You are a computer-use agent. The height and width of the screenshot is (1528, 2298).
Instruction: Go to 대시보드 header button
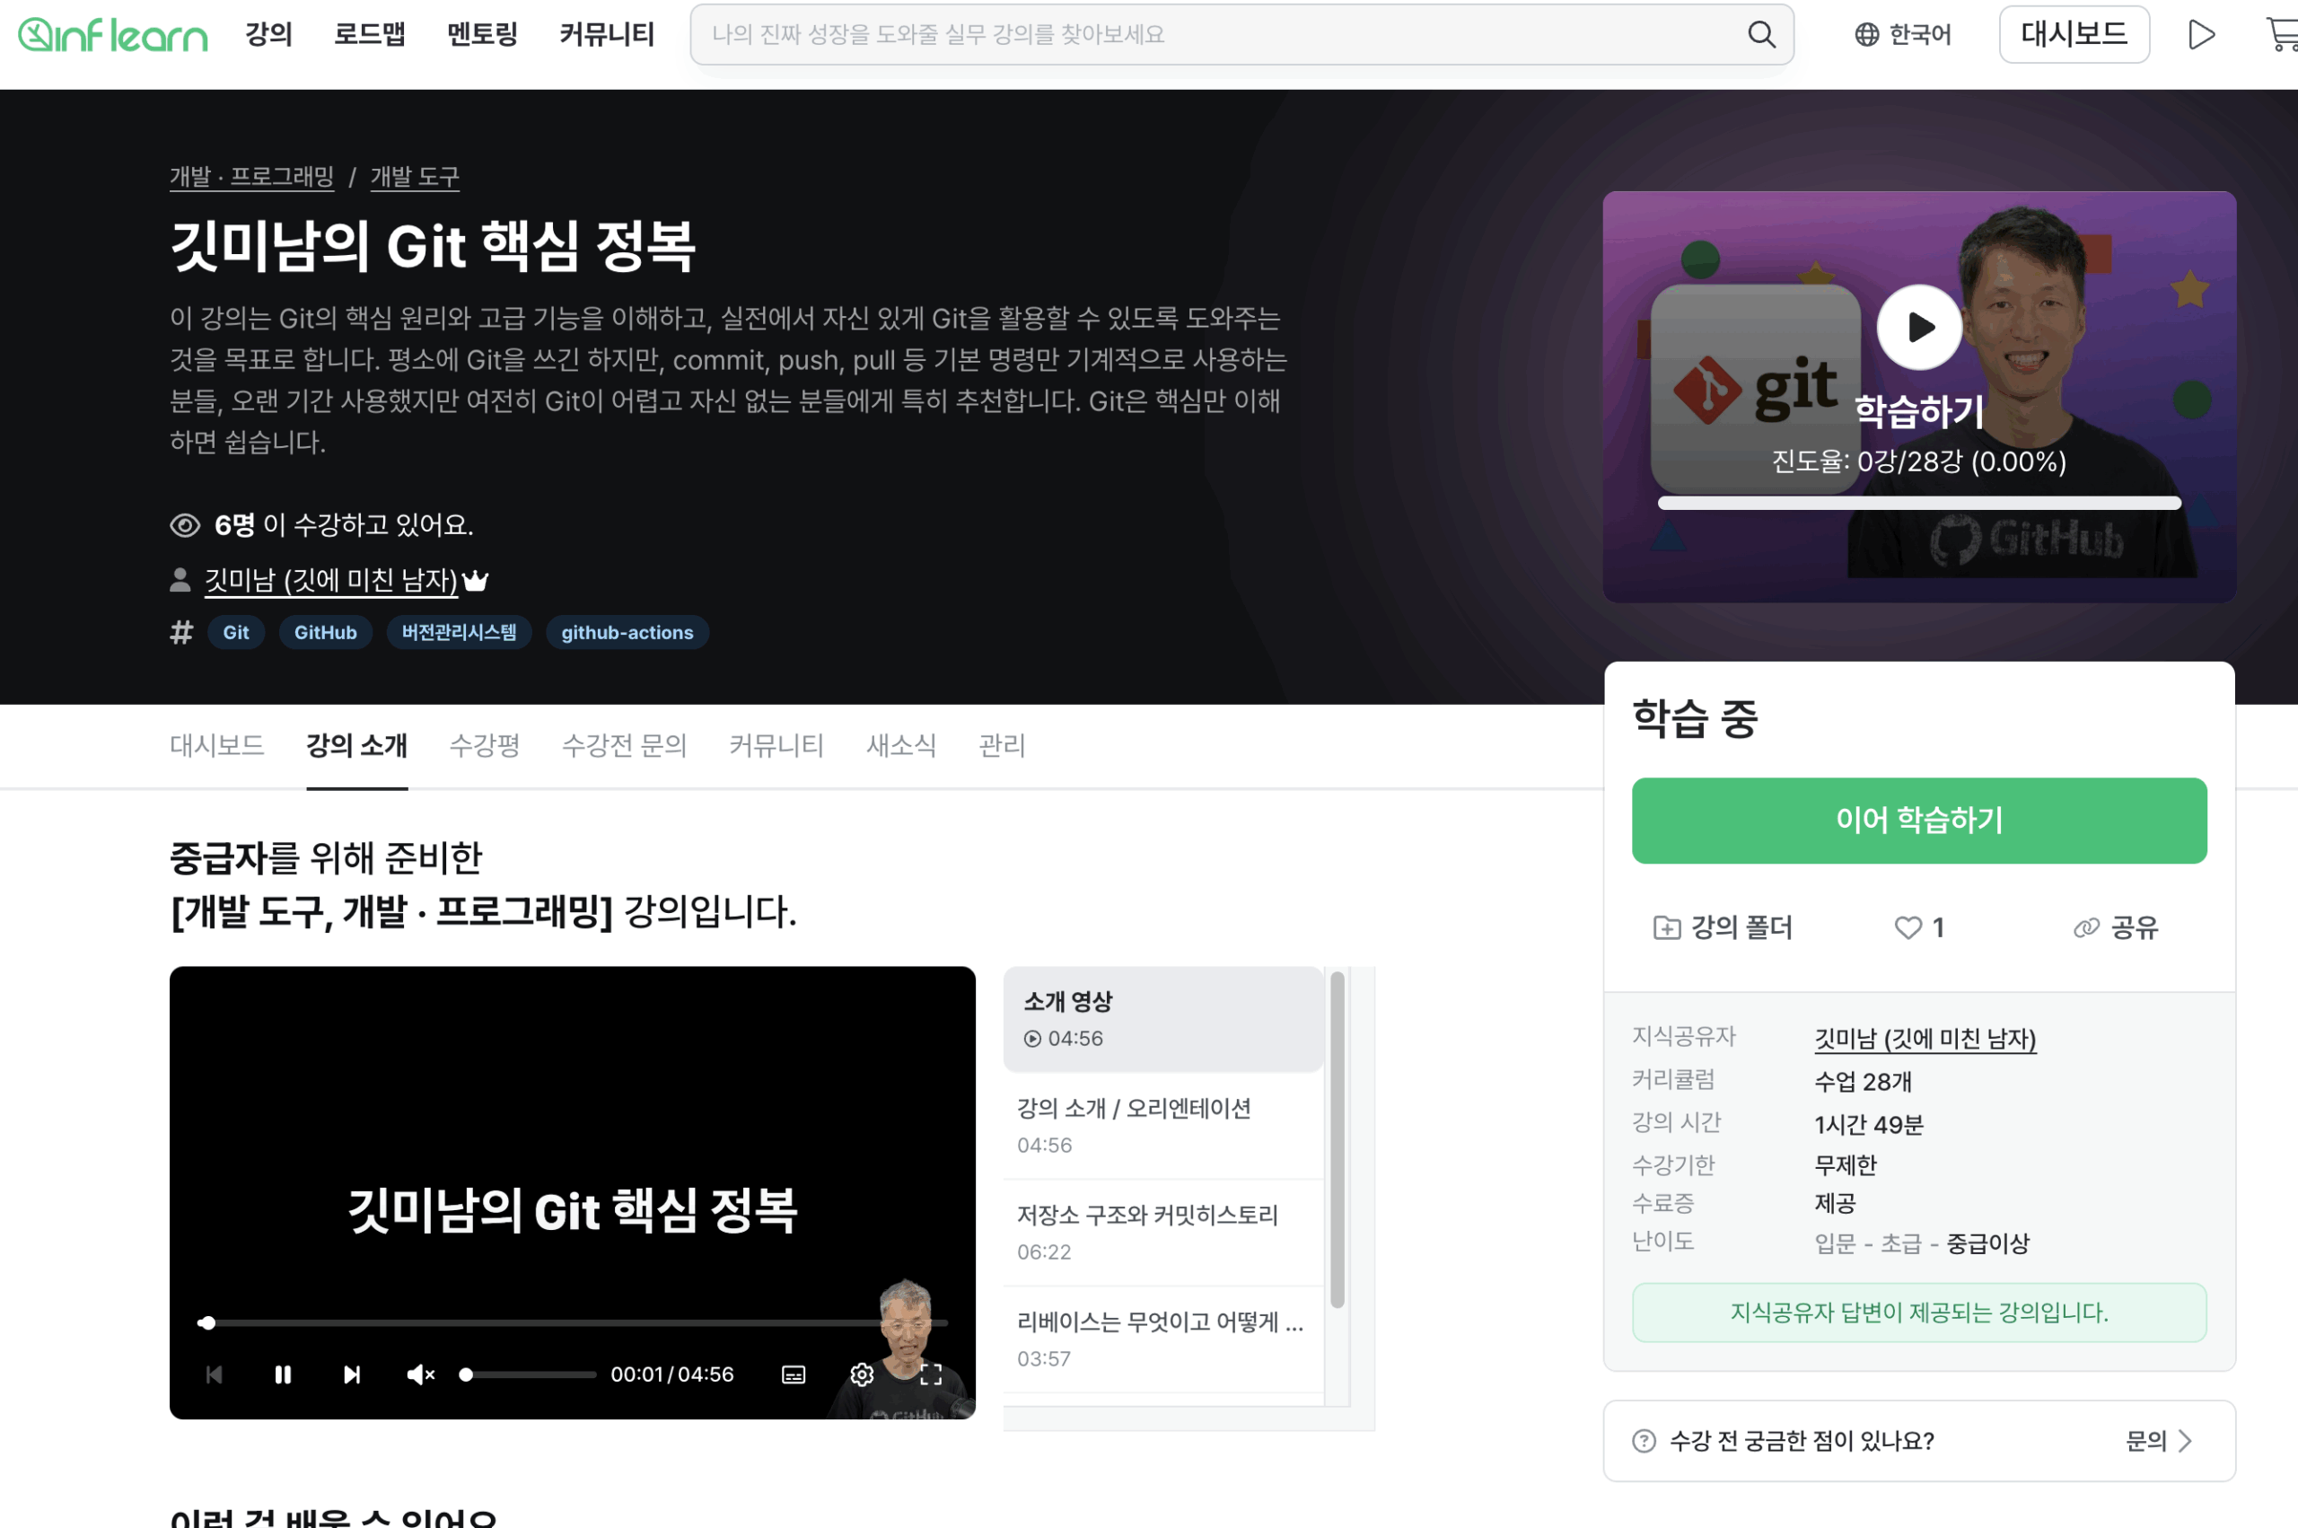tap(2073, 35)
